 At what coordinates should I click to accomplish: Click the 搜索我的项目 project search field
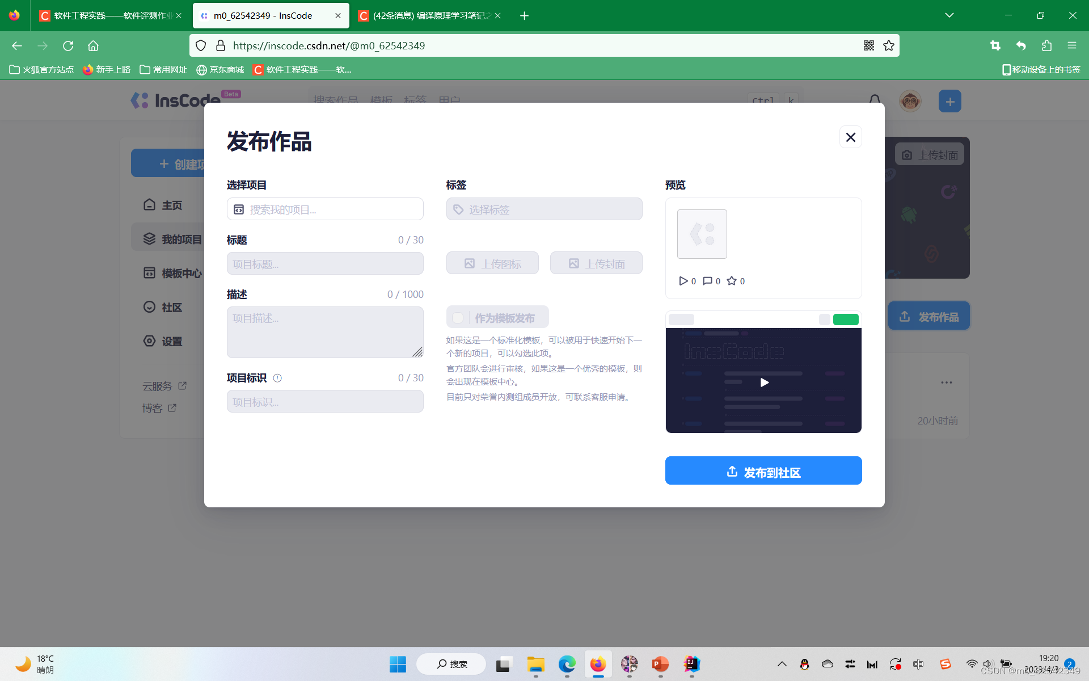(325, 209)
